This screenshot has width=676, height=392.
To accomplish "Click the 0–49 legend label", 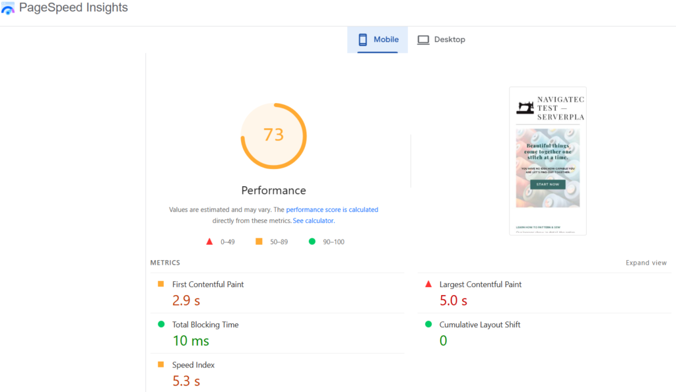I will (x=228, y=242).
